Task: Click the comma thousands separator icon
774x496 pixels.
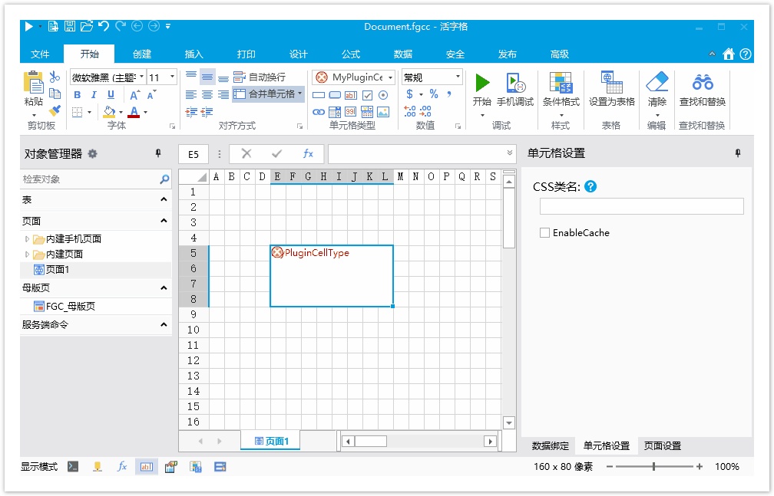Action: click(449, 94)
